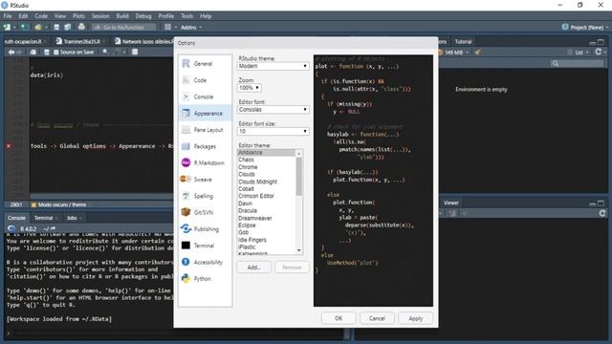Screen dimensions: 612x344
Task: Expand the Addins dropdown in toolbar
Action: (191, 27)
